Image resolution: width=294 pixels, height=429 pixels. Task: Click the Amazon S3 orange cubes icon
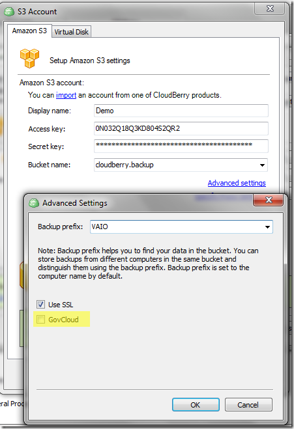29,58
